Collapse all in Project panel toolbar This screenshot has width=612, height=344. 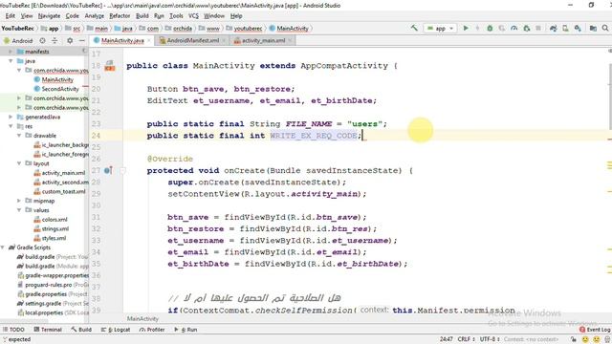pyautogui.click(x=55, y=40)
